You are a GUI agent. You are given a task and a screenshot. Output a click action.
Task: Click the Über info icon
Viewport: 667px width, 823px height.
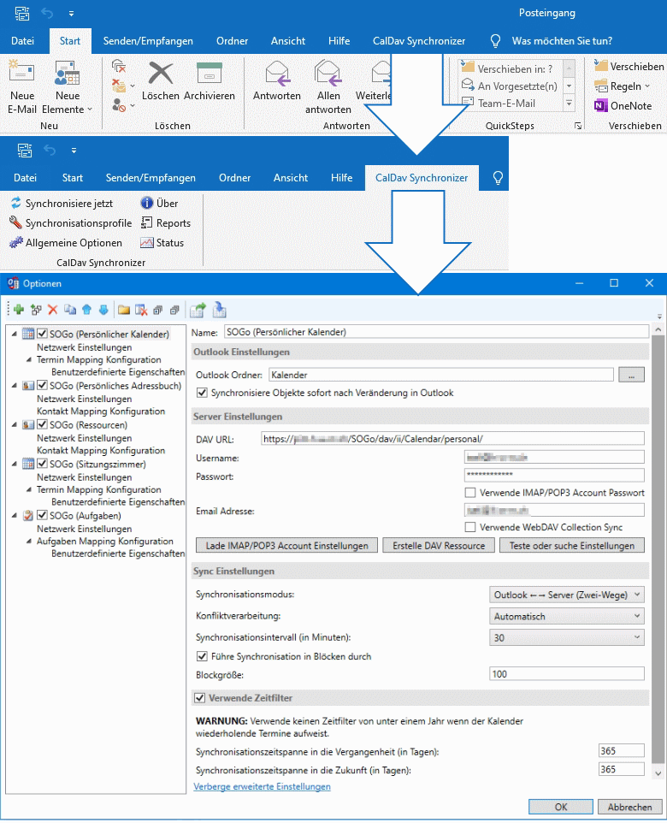147,203
